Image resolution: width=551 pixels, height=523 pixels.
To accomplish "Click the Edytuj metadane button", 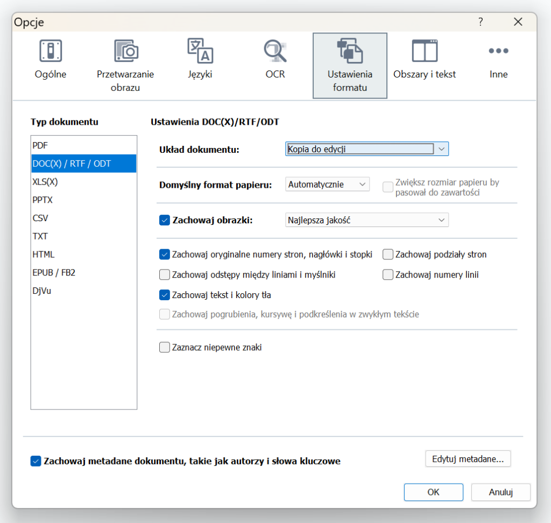I will pyautogui.click(x=468, y=459).
